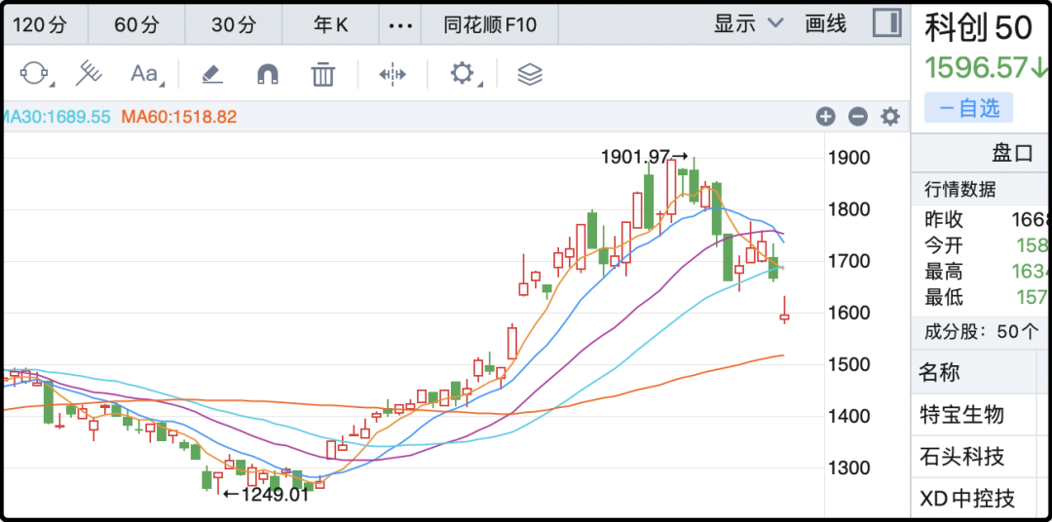Open 同花顺F10 company info
This screenshot has width=1052, height=522.
(x=490, y=25)
